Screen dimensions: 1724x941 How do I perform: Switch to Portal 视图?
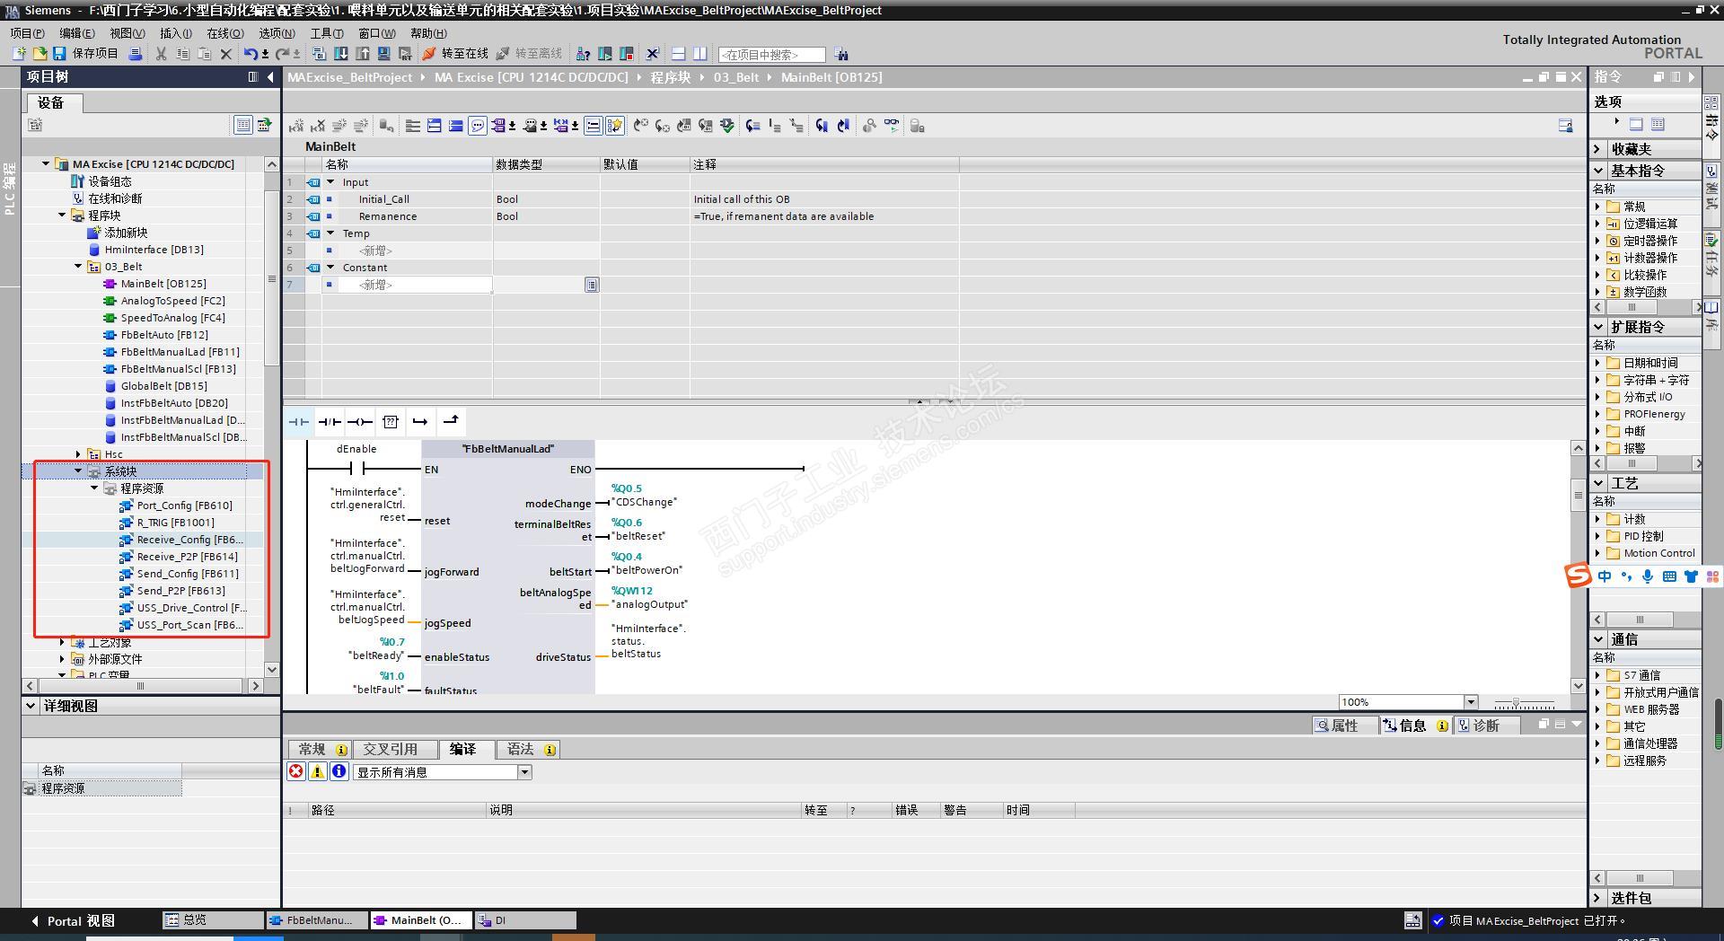[73, 920]
